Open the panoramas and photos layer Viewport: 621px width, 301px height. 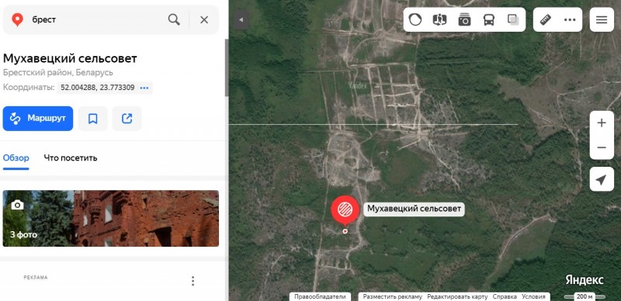click(464, 19)
